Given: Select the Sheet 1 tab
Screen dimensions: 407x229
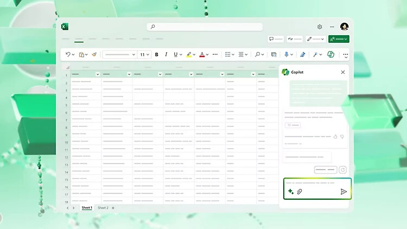Looking at the screenshot, I should [87, 208].
